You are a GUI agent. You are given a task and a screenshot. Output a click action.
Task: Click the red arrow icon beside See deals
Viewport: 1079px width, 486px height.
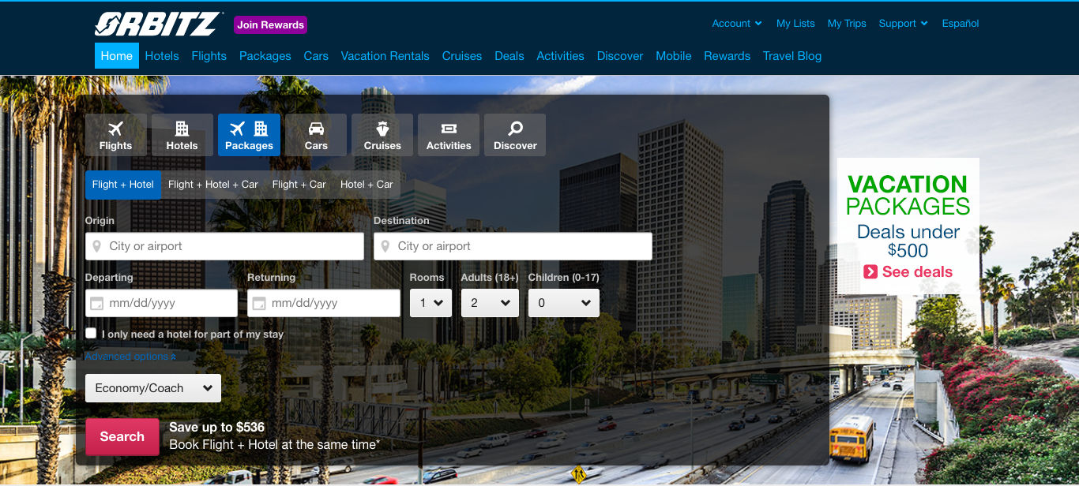point(870,271)
